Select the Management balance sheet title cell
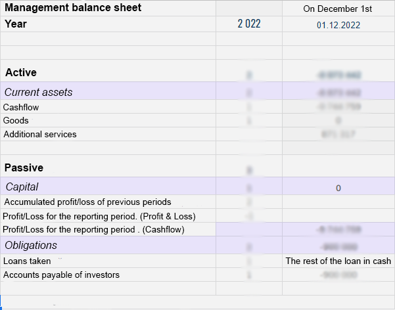 72,9
